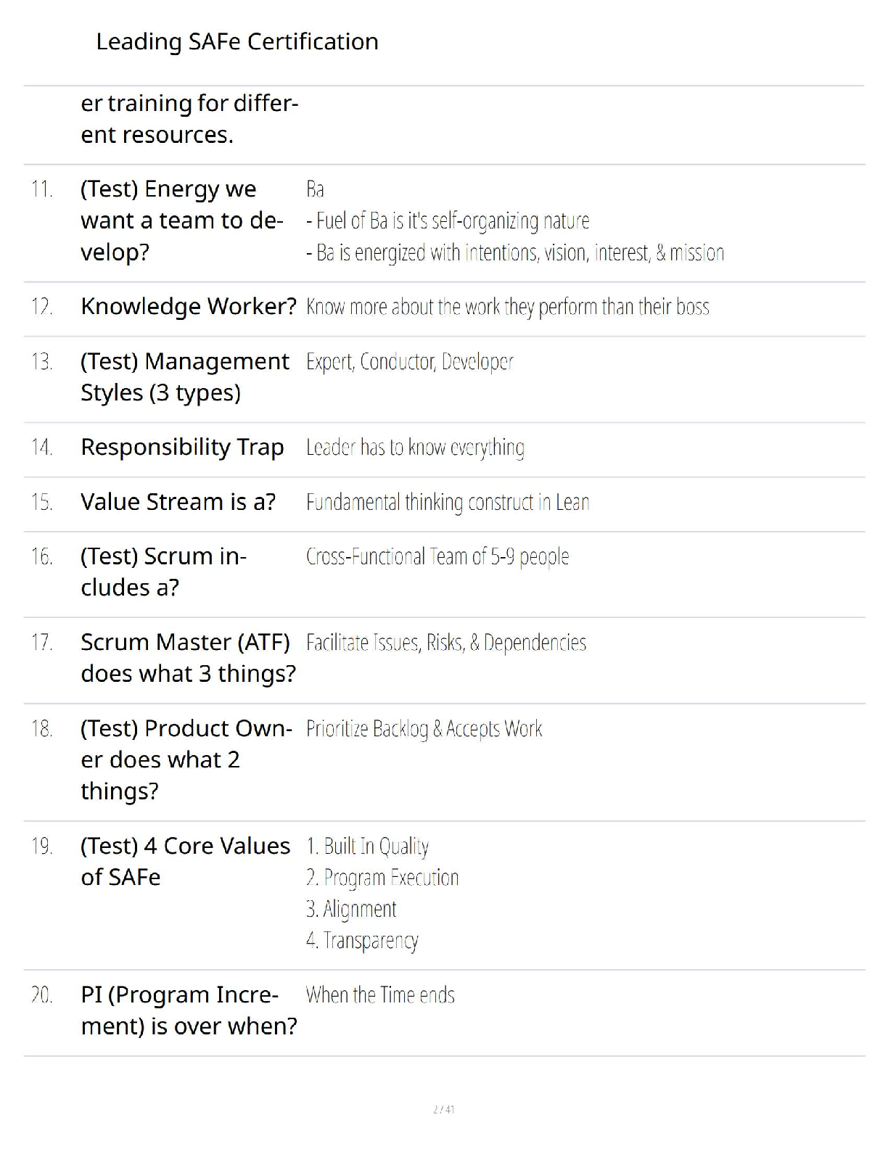Image resolution: width=888 pixels, height=1149 pixels.
Task: Click 'Cross-Functional Team of 5-9 people' answer
Action: [x=437, y=556]
